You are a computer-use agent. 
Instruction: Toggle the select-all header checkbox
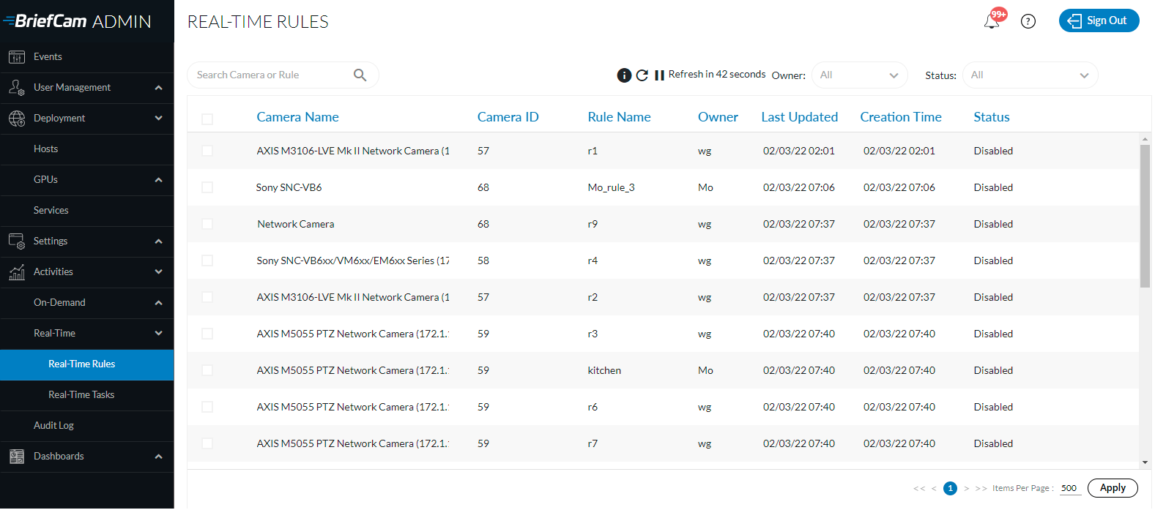pyautogui.click(x=207, y=119)
